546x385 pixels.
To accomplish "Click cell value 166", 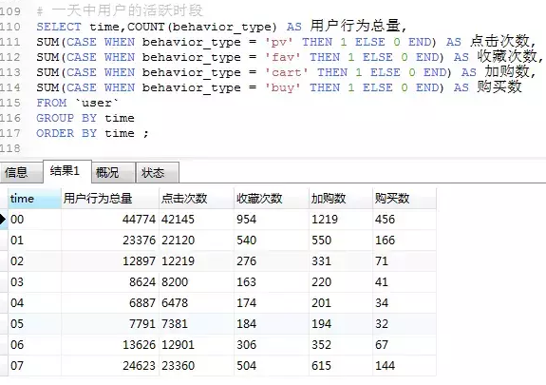I will (385, 241).
